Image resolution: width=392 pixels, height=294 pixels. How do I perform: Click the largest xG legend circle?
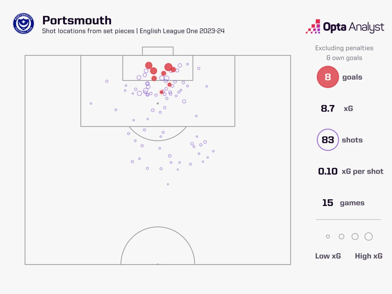(x=368, y=237)
